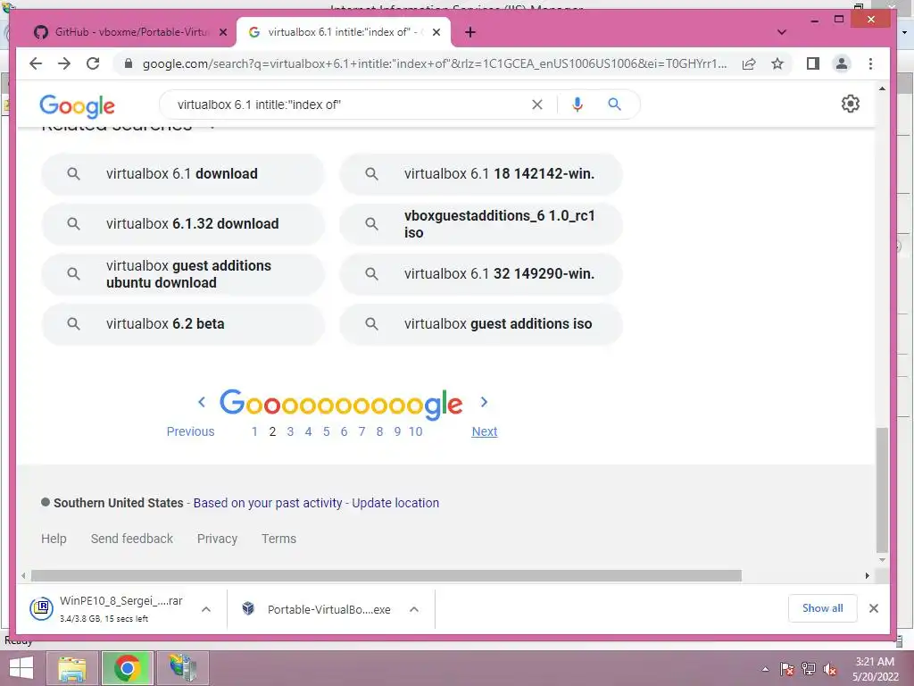
Task: Show all downloads
Action: pyautogui.click(x=822, y=608)
